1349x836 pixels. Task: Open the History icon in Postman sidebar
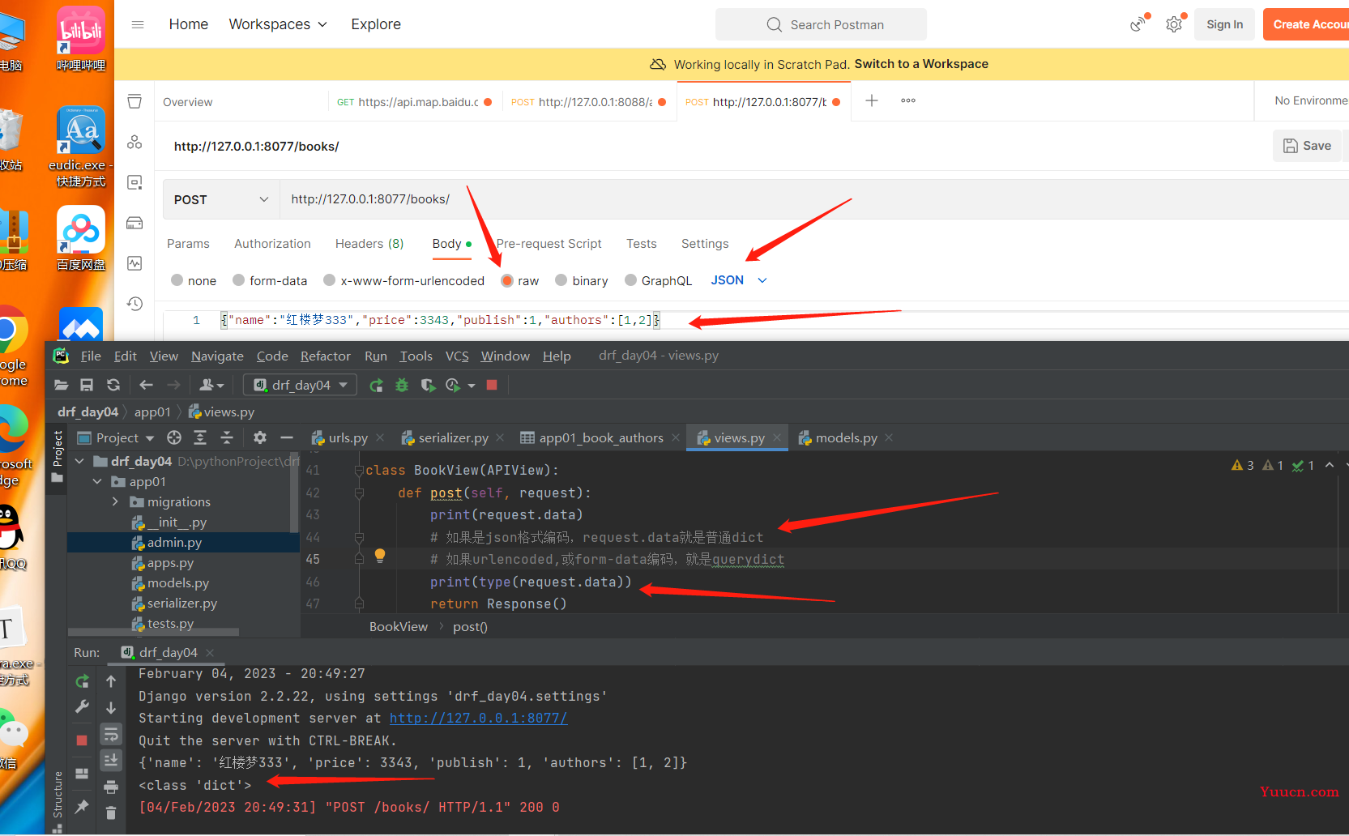coord(134,304)
